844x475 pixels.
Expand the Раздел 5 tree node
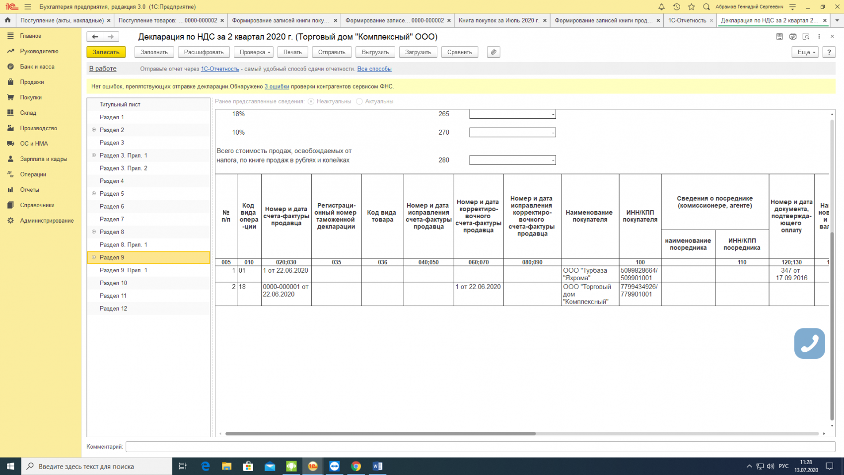(x=94, y=194)
